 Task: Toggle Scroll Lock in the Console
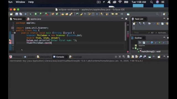pyautogui.click(x=133, y=57)
